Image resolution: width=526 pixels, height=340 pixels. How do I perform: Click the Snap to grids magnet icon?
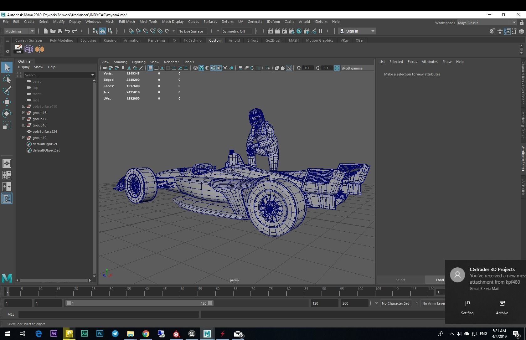(x=131, y=31)
